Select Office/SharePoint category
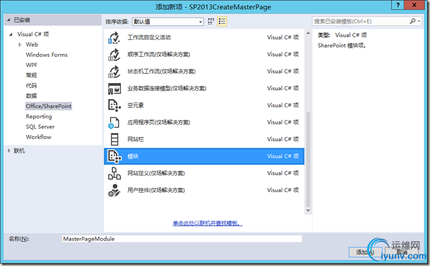430x266 pixels. tap(48, 106)
